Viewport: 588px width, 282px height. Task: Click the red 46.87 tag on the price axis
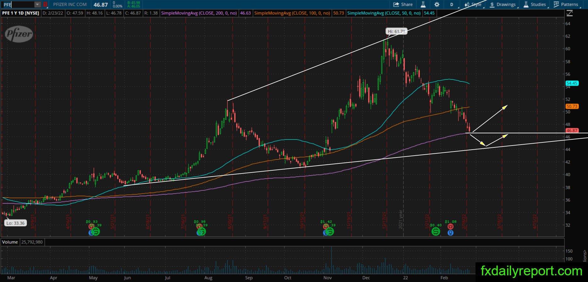pyautogui.click(x=572, y=130)
